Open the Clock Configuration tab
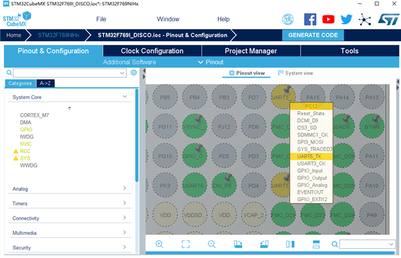This screenshot has width=401, height=258. click(152, 51)
